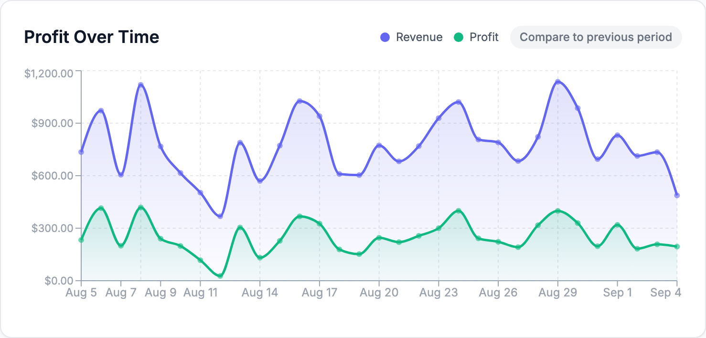Click the Sep 4 x-axis label
Screen dimensions: 706x338
click(665, 293)
